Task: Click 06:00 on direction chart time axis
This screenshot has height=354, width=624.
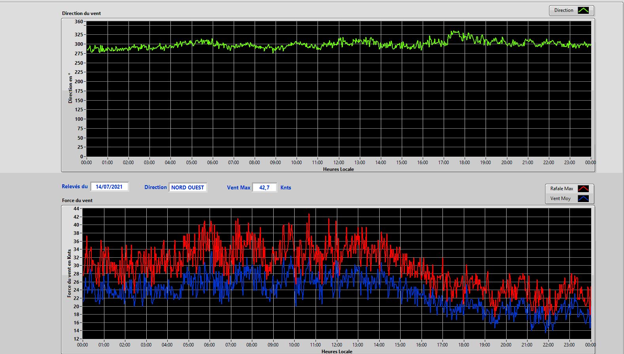Action: 212,162
